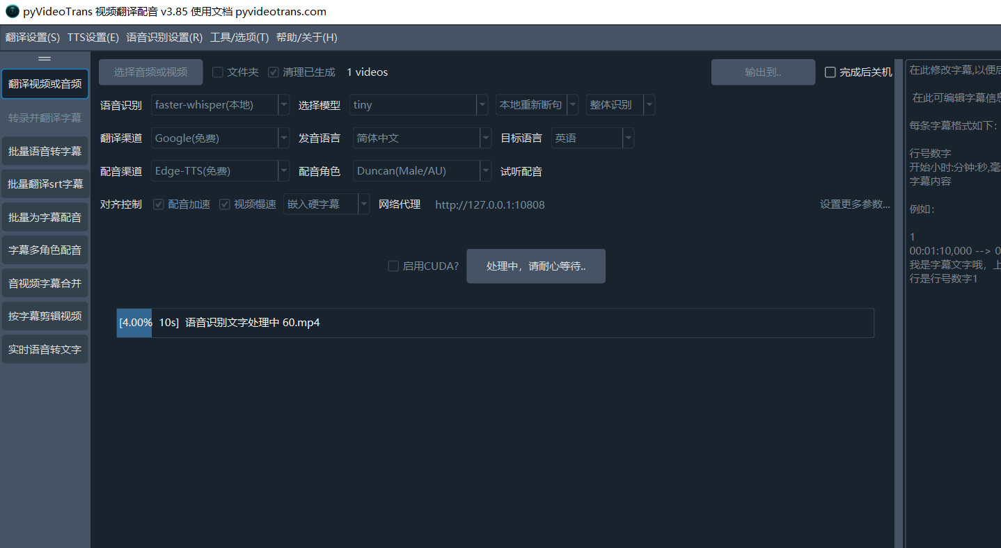Screen dimensions: 1001x548
Task: Launch 实时语音转文字 from the sidebar
Action: tap(45, 349)
